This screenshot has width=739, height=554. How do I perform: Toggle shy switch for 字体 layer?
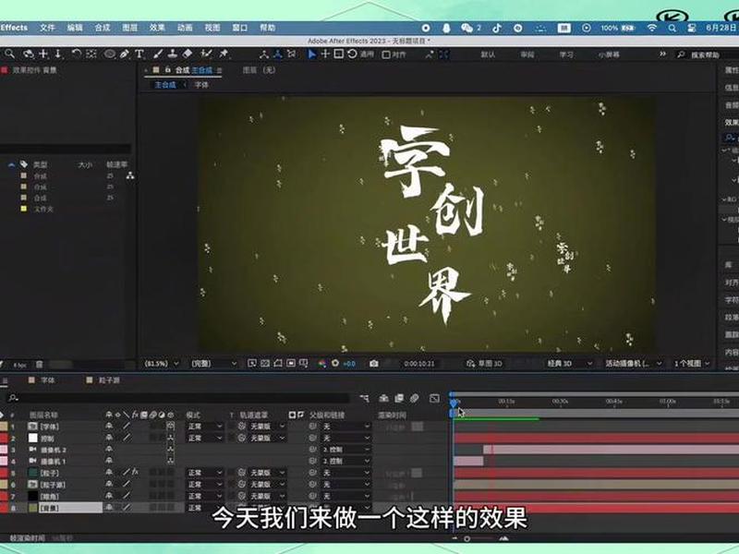click(109, 426)
